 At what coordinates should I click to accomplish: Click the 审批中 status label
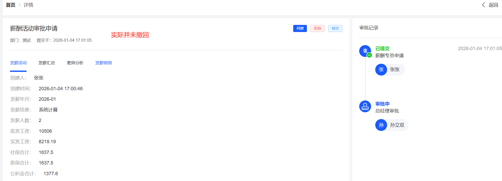(x=382, y=104)
